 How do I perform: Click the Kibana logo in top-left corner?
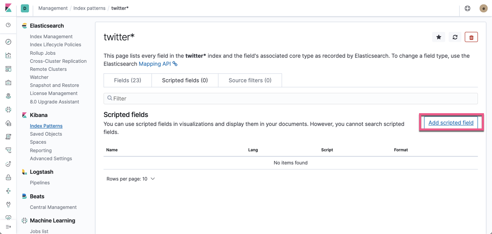8,8
